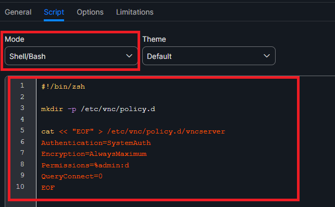Go to the Limitations tab

coord(134,12)
